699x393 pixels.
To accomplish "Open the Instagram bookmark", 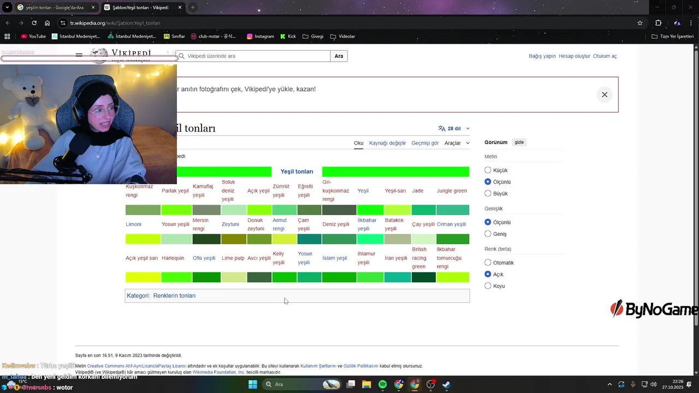I will (260, 37).
